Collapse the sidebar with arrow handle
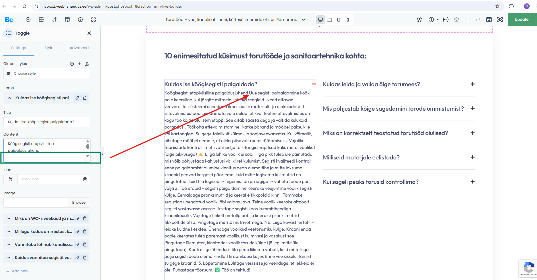 pyautogui.click(x=102, y=154)
